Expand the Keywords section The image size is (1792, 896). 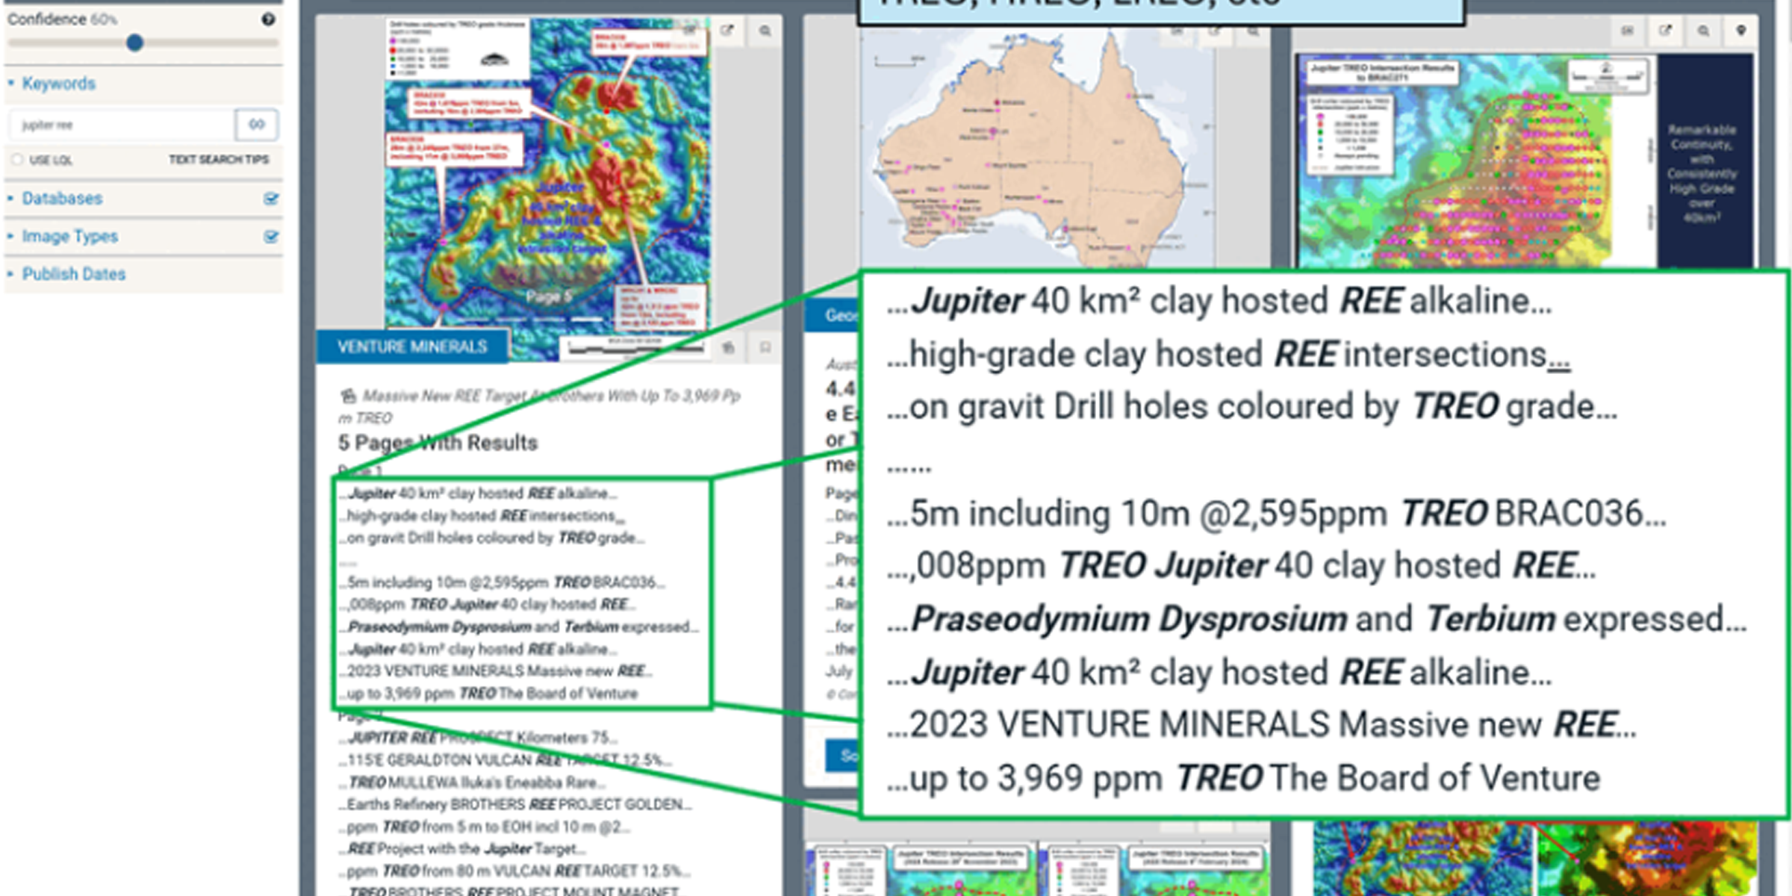point(58,84)
